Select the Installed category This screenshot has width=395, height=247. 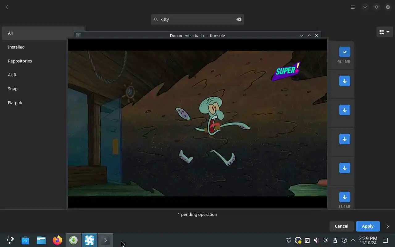[43, 47]
